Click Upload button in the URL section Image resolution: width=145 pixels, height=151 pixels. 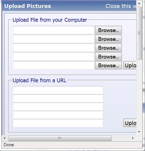pyautogui.click(x=130, y=123)
